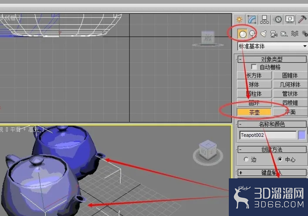Viewport: 308px width, 216px height.
Task: Select the Systems gear category icon
Action: [305, 34]
